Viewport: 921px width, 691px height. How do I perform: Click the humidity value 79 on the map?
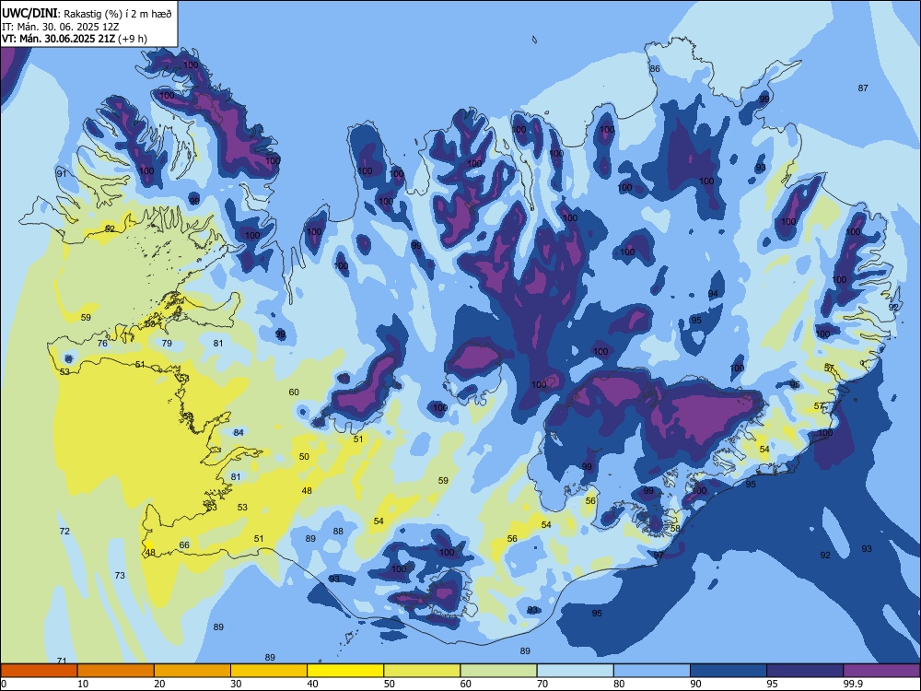click(x=167, y=343)
